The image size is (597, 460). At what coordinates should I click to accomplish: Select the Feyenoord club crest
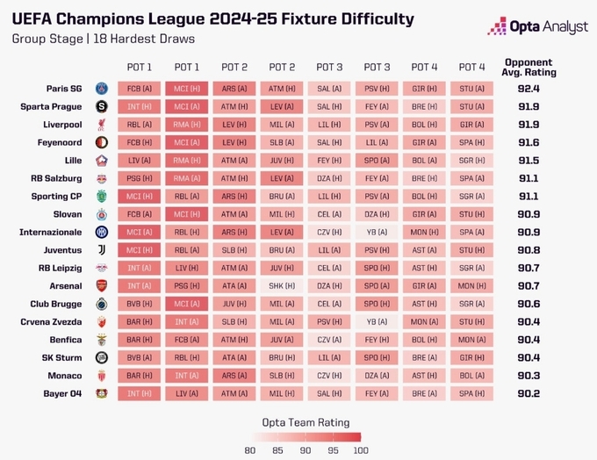point(102,142)
